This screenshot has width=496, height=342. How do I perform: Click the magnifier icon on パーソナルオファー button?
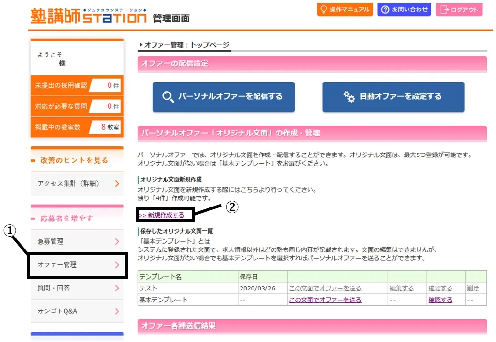168,97
